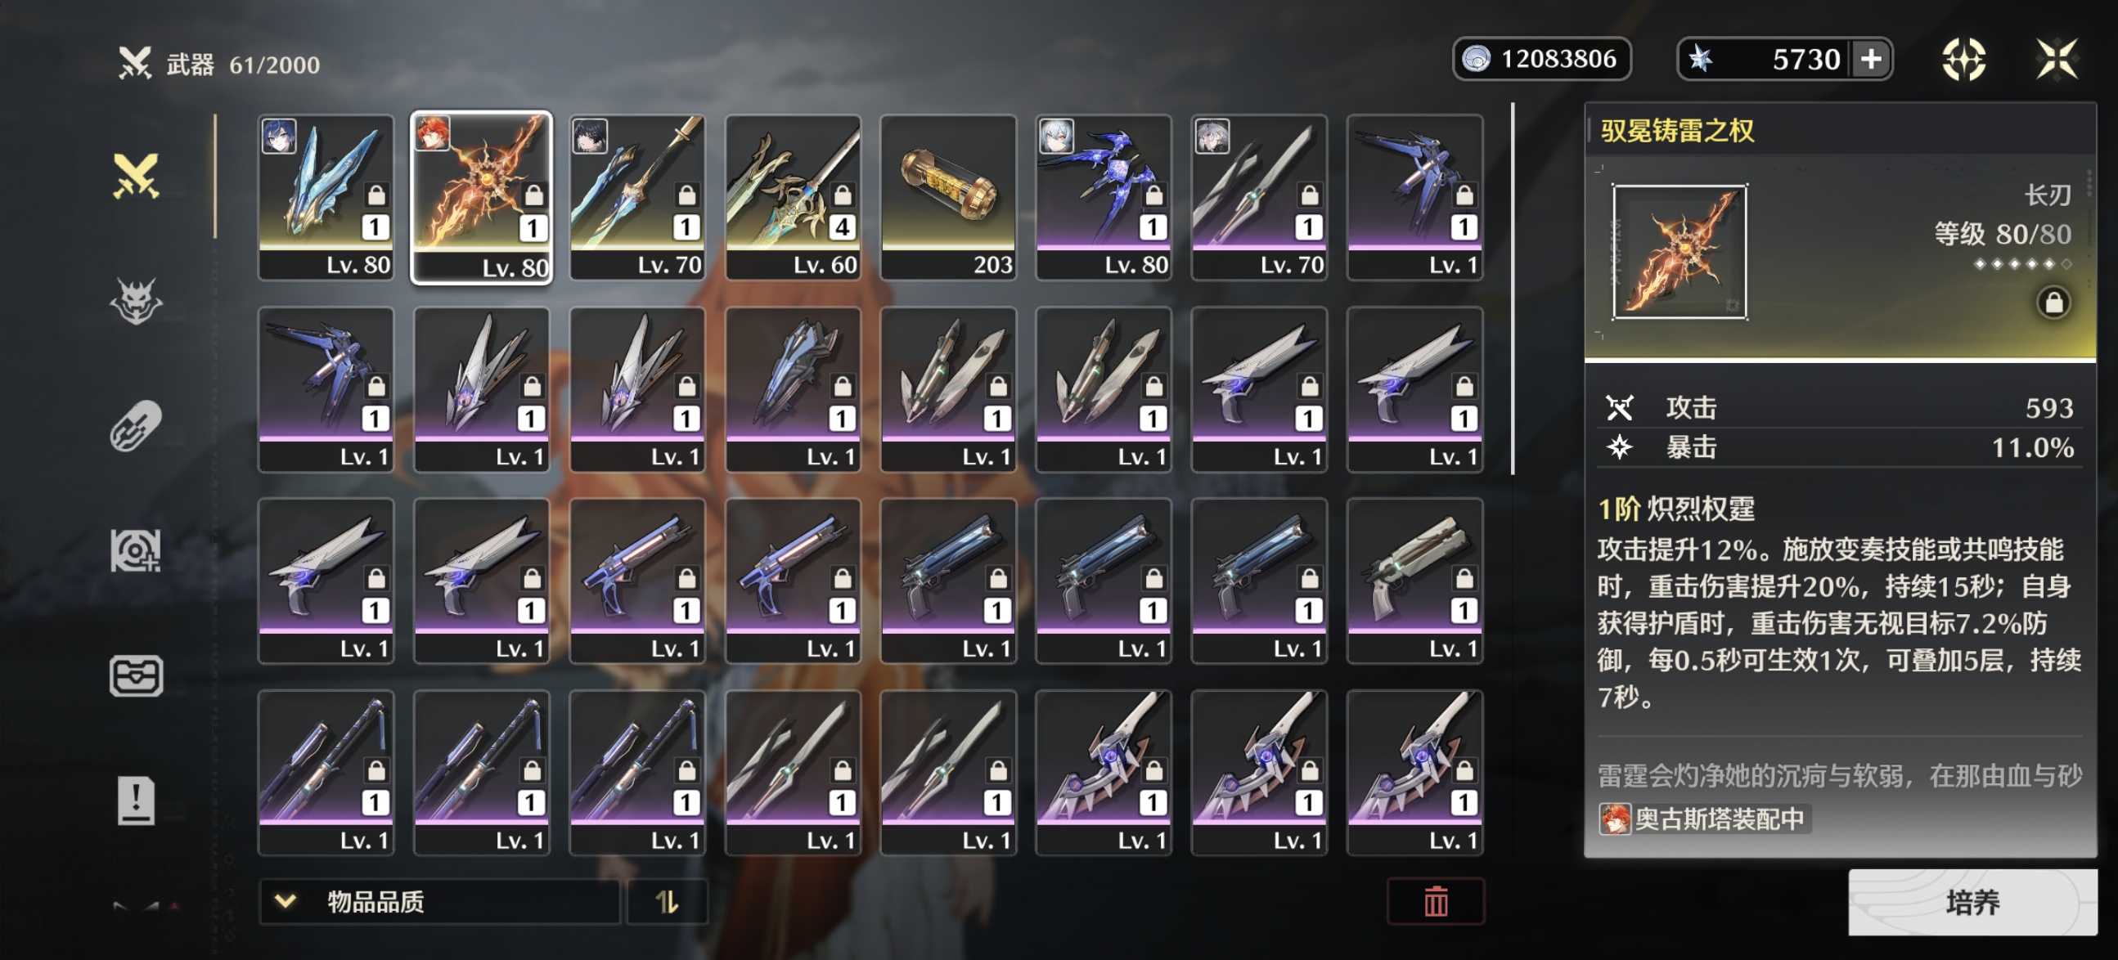Click the round target icon near currency

(1963, 59)
